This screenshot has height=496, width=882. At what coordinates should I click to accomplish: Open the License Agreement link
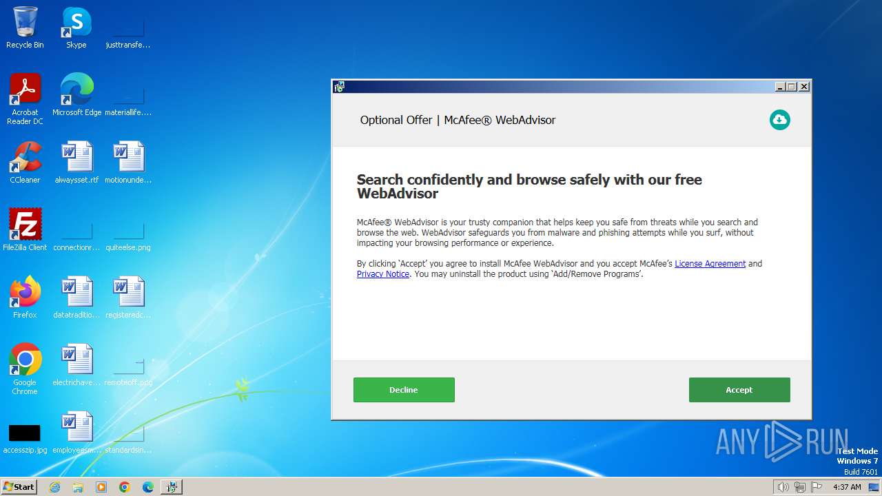(x=710, y=264)
